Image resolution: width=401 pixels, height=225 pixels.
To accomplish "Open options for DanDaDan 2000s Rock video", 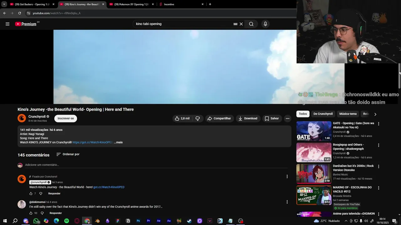I will 378,167.
